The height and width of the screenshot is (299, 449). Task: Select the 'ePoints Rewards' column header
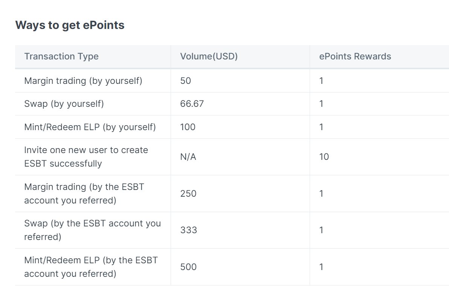(355, 56)
